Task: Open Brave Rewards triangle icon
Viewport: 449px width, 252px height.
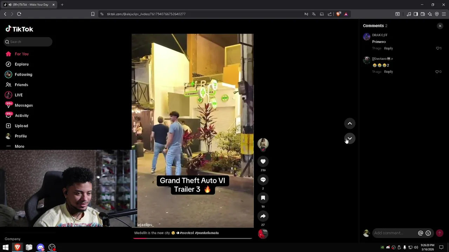Action: [x=346, y=14]
